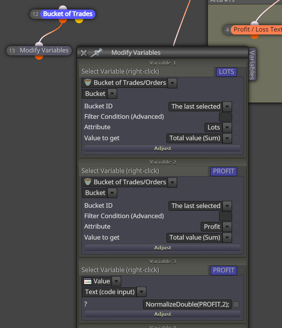Toggle checkbox beside Lots attribute row
Image resolution: width=282 pixels, height=328 pixels.
(x=237, y=127)
